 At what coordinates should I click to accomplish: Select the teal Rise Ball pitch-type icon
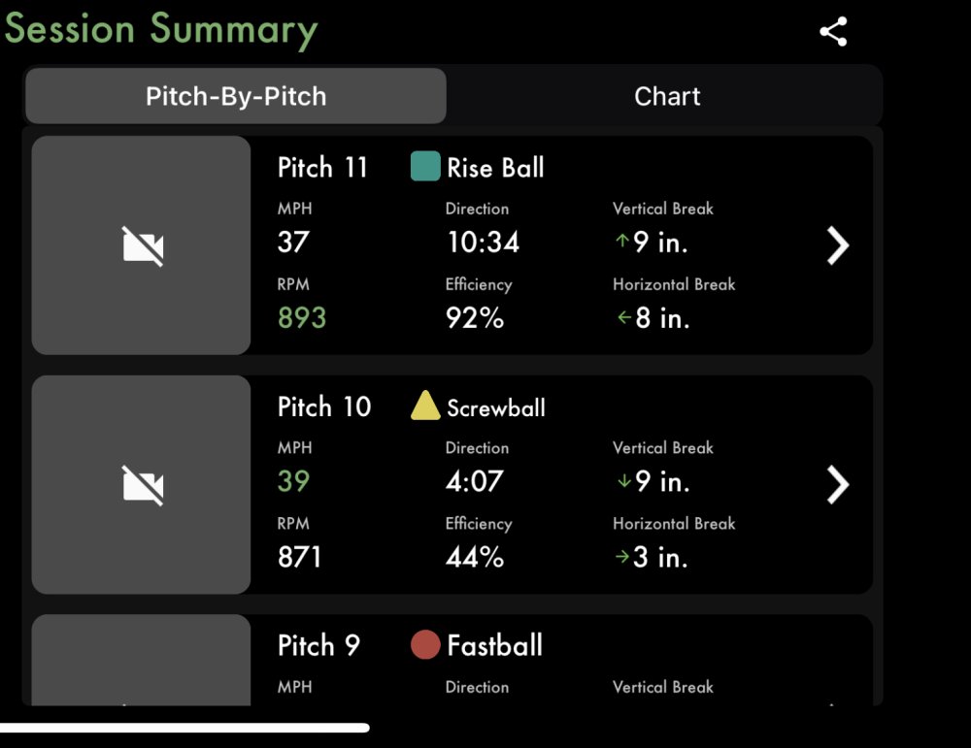pos(425,166)
